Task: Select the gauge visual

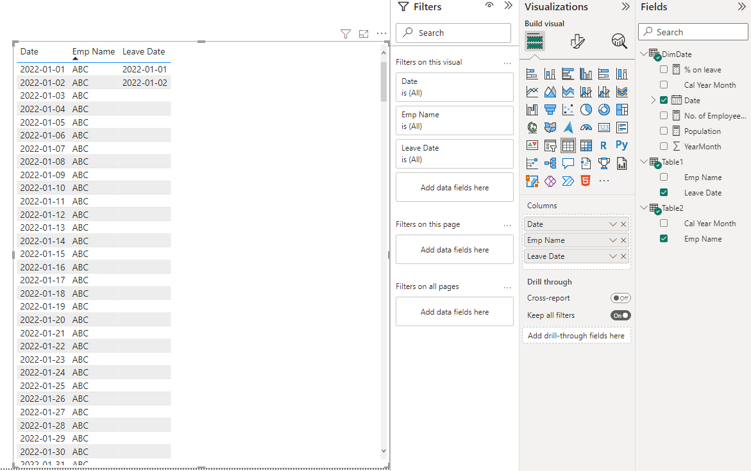Action: (x=586, y=128)
